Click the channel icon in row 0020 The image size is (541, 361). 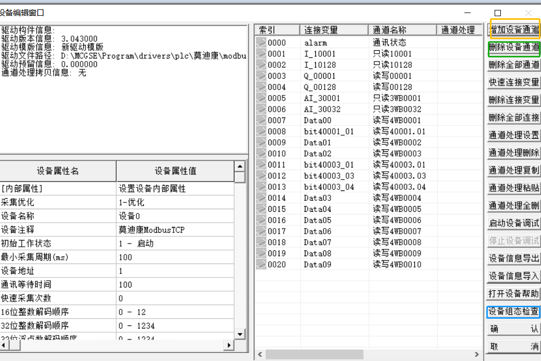tap(261, 264)
